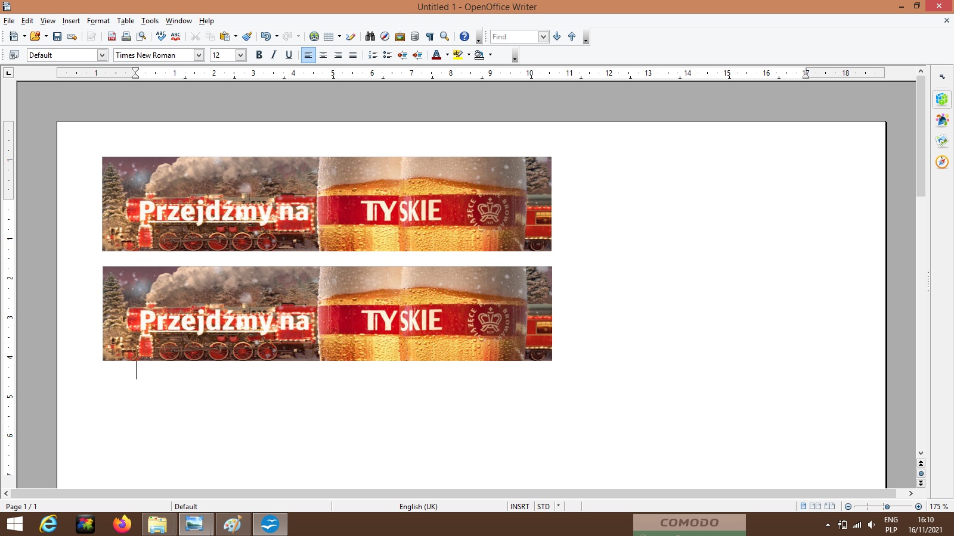
Task: Open the Format menu
Action: tap(98, 21)
